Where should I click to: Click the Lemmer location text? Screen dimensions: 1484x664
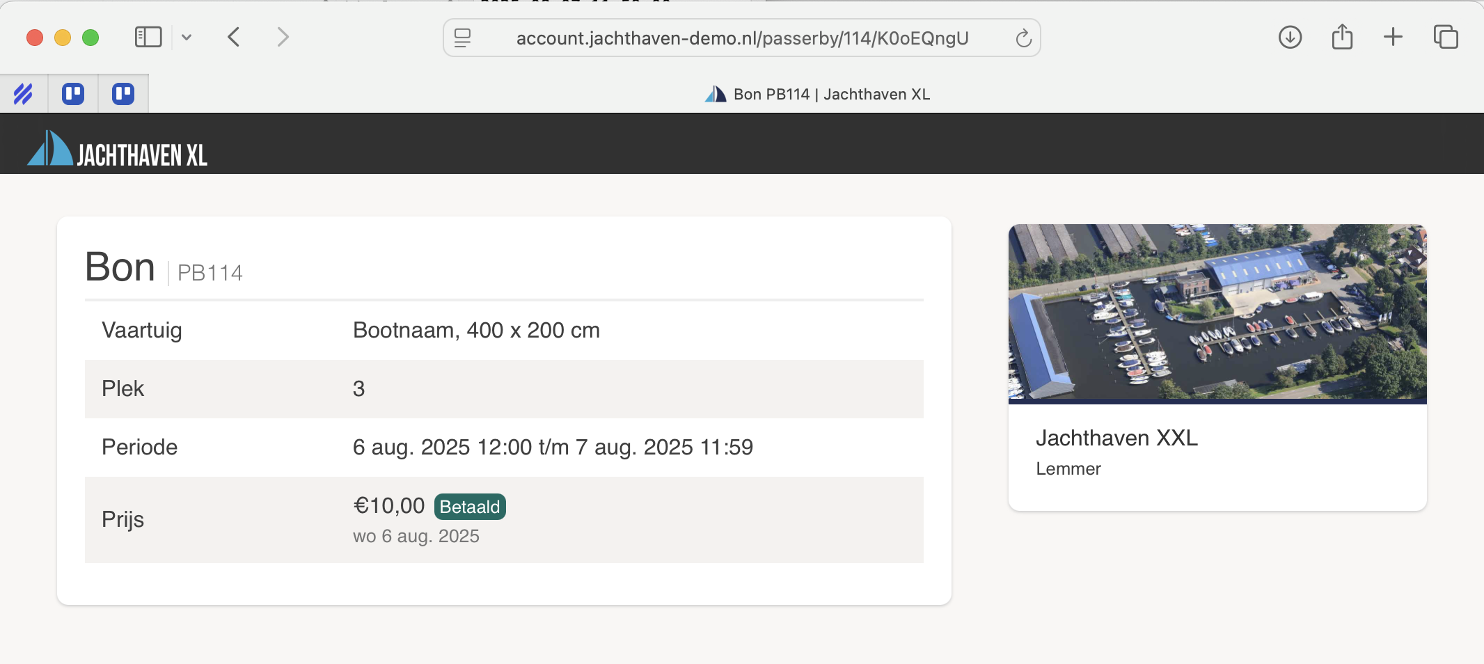1068,468
